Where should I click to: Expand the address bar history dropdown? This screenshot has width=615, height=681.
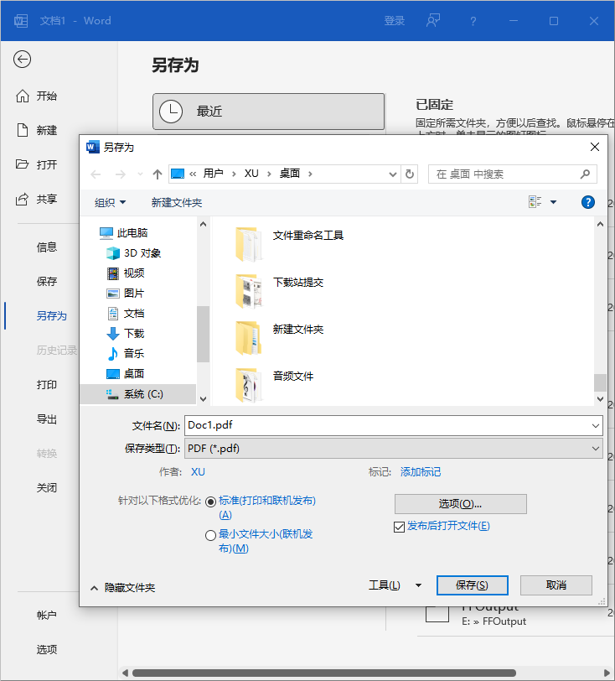pos(392,174)
